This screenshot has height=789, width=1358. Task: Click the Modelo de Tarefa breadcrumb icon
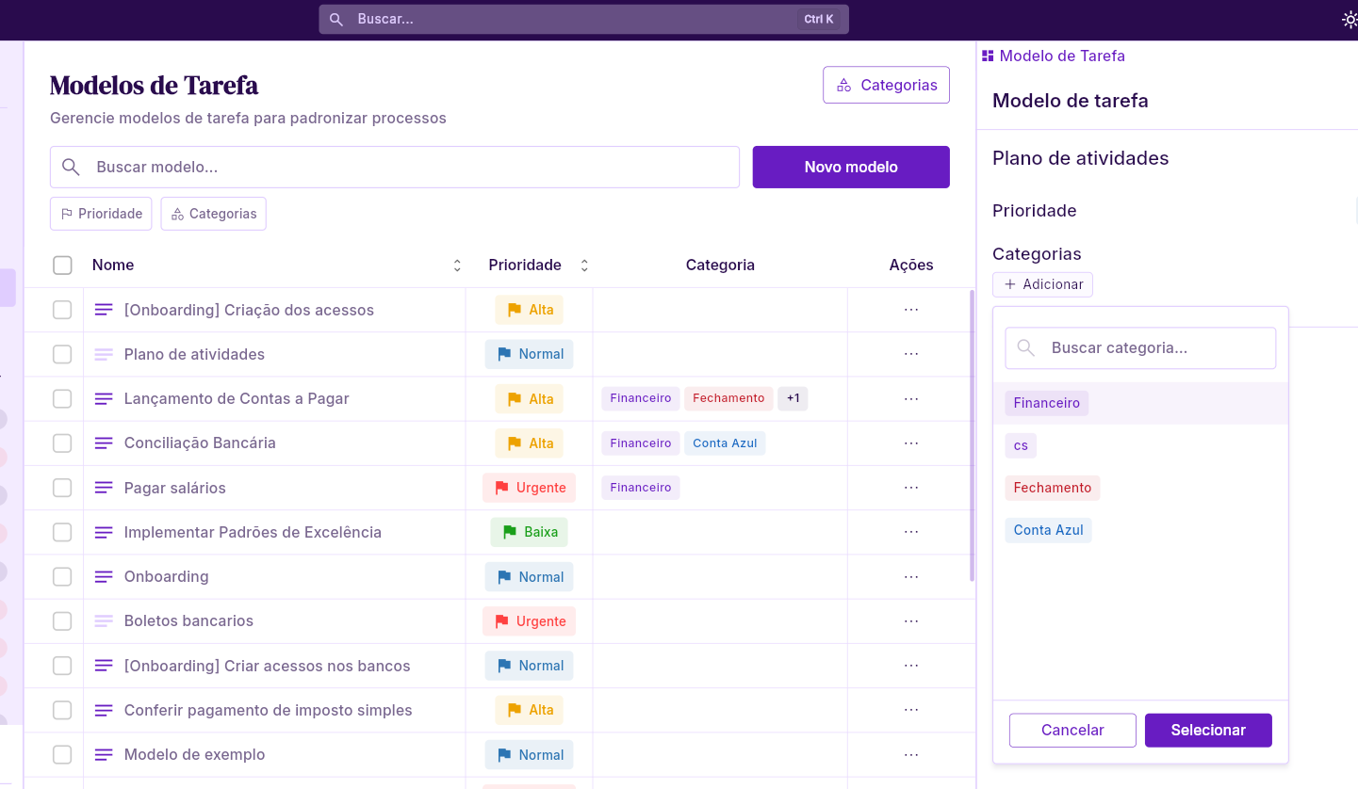pyautogui.click(x=988, y=56)
